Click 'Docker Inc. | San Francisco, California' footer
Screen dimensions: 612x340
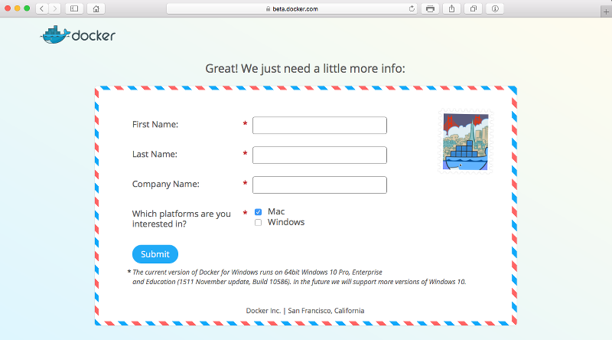coord(304,311)
